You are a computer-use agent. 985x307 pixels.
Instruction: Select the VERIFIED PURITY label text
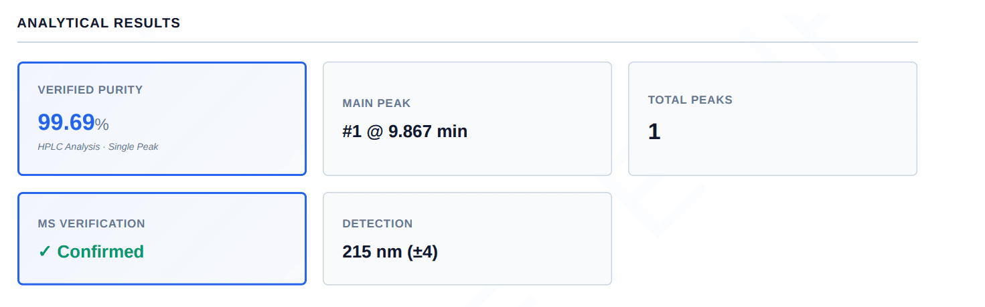[x=90, y=90]
